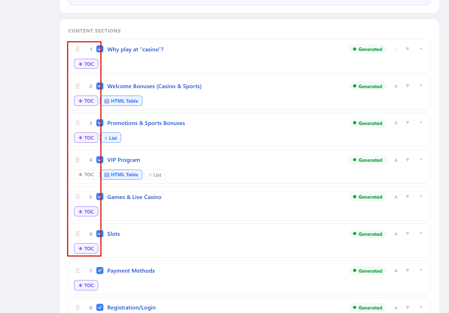Toggle TOC tag on Games & Live Casino
Image resolution: width=449 pixels, height=313 pixels.
click(x=86, y=212)
